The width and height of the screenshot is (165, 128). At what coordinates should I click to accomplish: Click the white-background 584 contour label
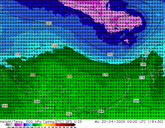pos(136,101)
